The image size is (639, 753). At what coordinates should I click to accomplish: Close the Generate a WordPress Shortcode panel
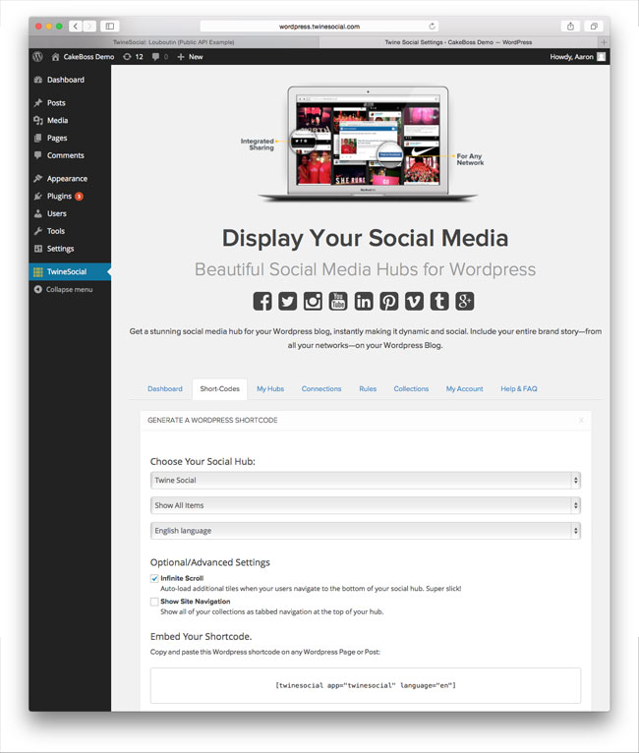581,420
